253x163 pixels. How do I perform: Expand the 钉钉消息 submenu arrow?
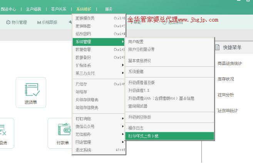pos(123,118)
